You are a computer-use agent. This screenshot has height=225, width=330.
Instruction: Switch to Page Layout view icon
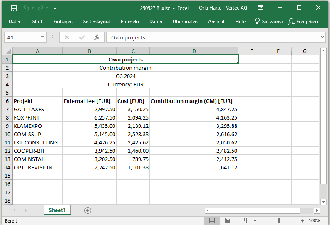[x=228, y=221]
